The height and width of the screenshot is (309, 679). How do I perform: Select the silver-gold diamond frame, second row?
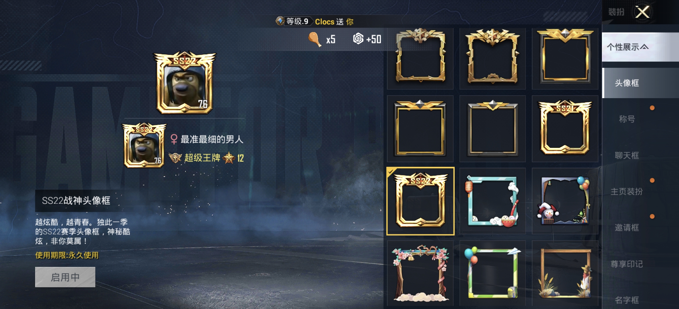tap(493, 129)
